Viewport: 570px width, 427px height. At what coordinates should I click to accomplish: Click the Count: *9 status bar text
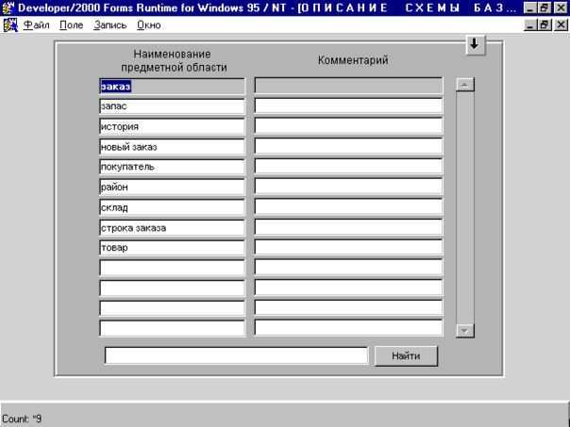click(x=22, y=419)
